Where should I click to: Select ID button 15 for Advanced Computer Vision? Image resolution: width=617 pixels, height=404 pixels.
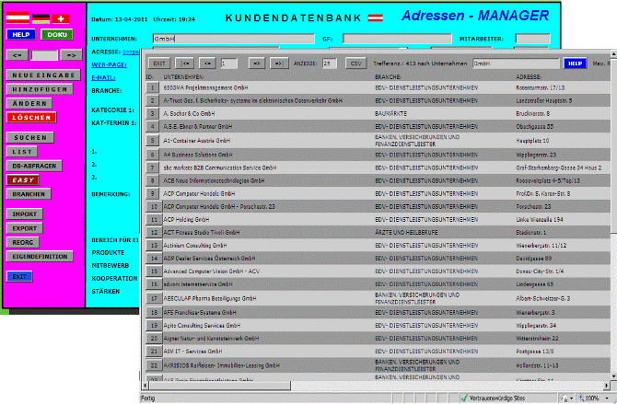154,271
